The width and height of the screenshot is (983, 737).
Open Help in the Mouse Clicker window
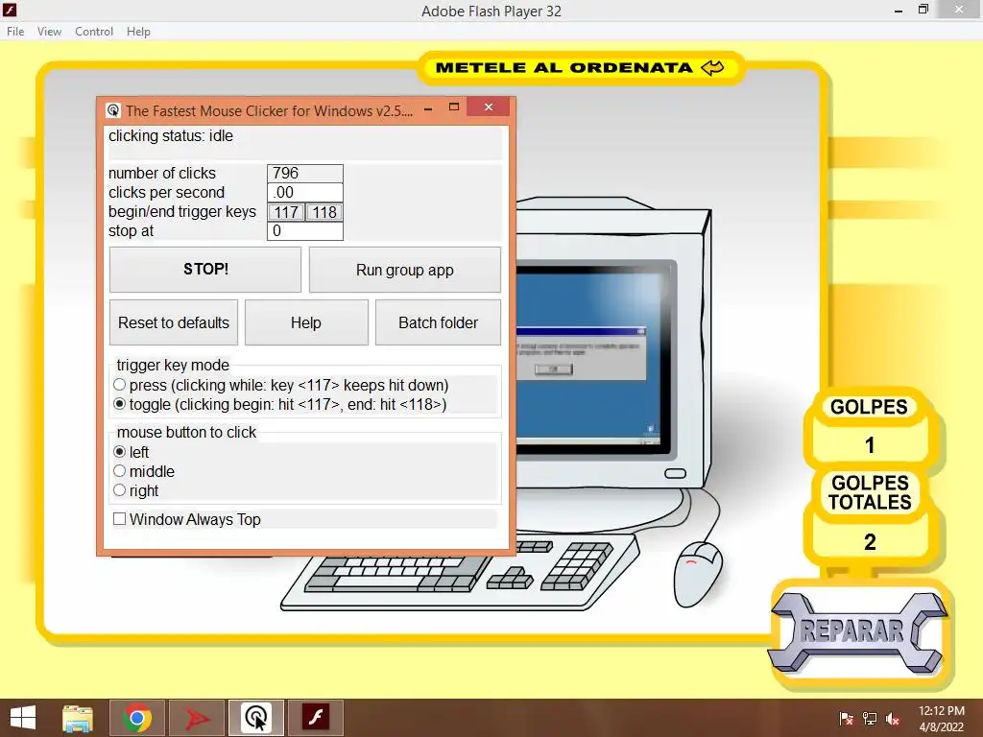tap(306, 322)
